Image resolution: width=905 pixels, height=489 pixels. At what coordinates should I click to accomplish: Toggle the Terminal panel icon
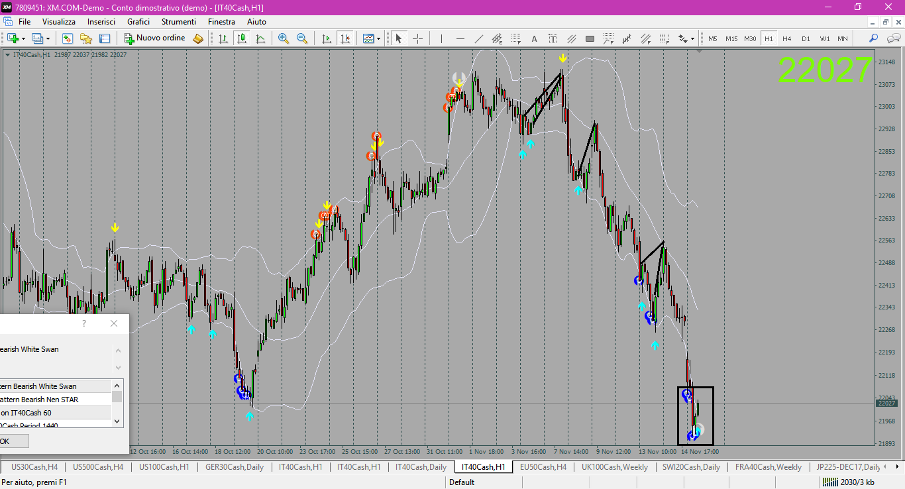tap(105, 38)
